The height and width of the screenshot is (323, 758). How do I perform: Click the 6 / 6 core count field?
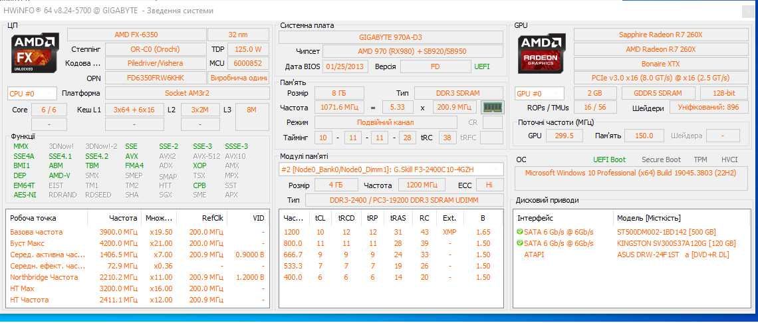(x=49, y=110)
